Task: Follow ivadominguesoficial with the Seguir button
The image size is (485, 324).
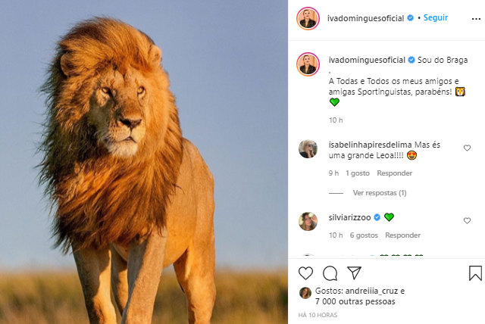Action: pos(436,17)
